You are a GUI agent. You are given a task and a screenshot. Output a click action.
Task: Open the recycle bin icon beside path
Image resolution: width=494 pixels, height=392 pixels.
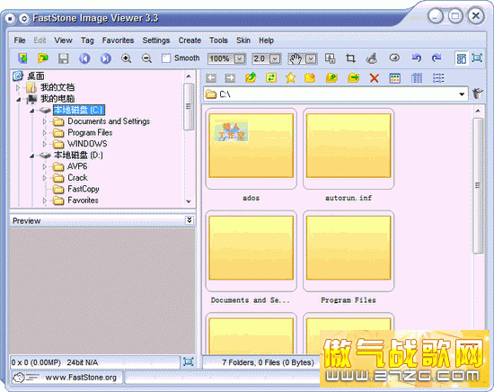(478, 94)
